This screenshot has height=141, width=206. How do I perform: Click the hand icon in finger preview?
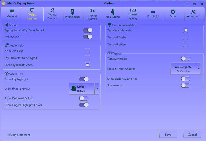coord(73,89)
